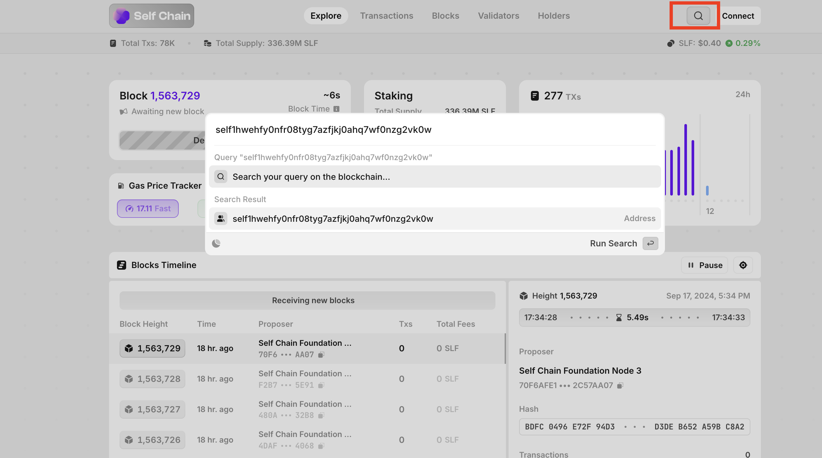Screen dimensions: 822x458
Task: Click the Block Height column header
Action: click(144, 324)
